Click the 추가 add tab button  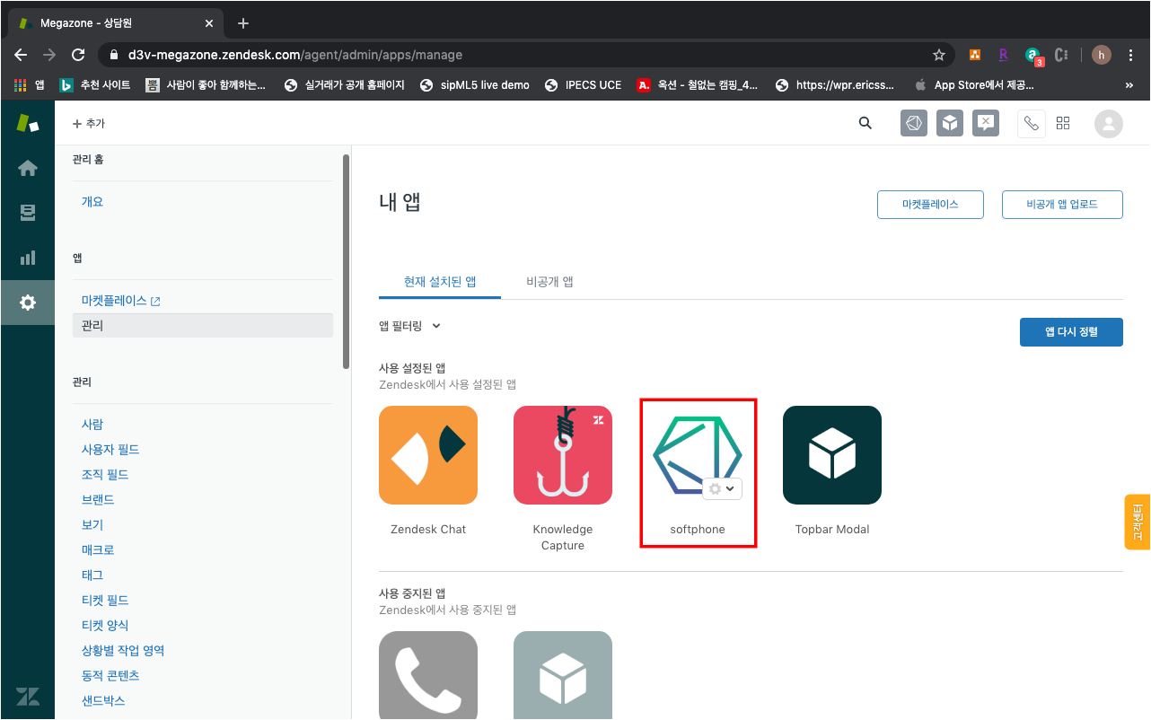pos(89,124)
